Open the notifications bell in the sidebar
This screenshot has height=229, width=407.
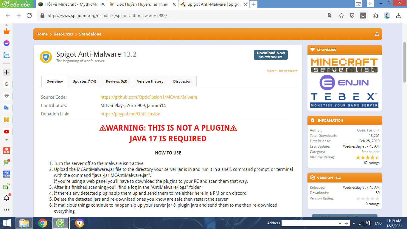click(7, 198)
